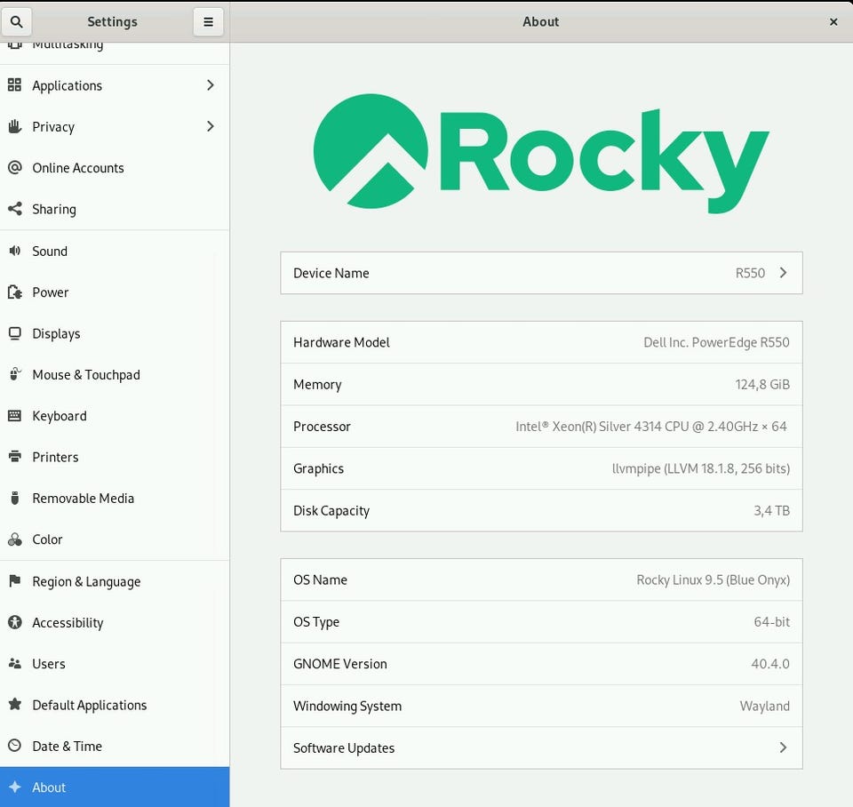This screenshot has height=807, width=853.
Task: Click the Hardware Model label
Action: coord(341,342)
